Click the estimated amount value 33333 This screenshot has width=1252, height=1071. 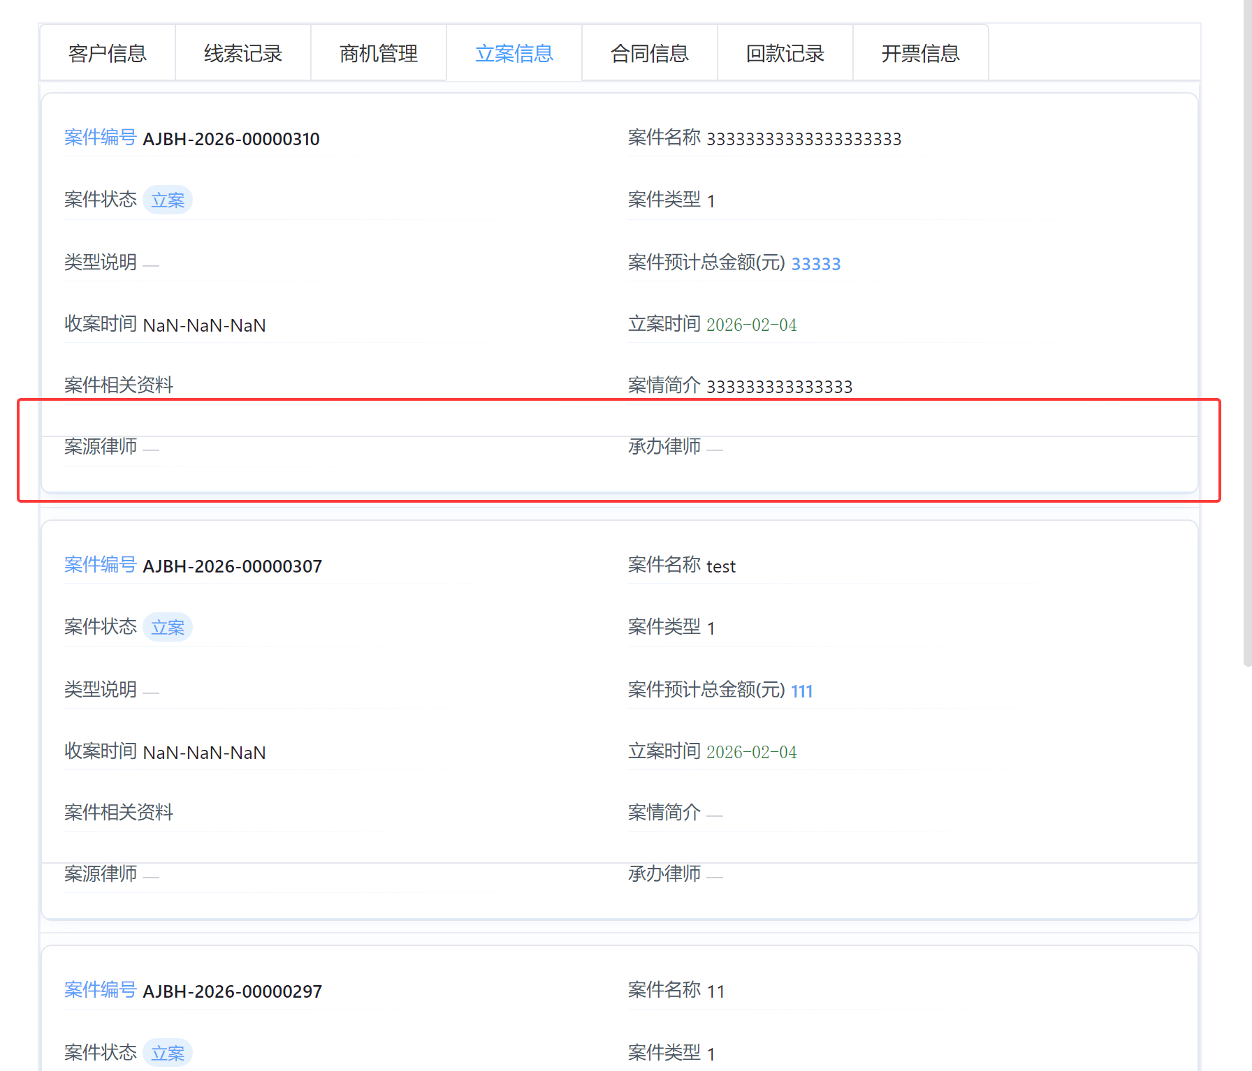[815, 264]
